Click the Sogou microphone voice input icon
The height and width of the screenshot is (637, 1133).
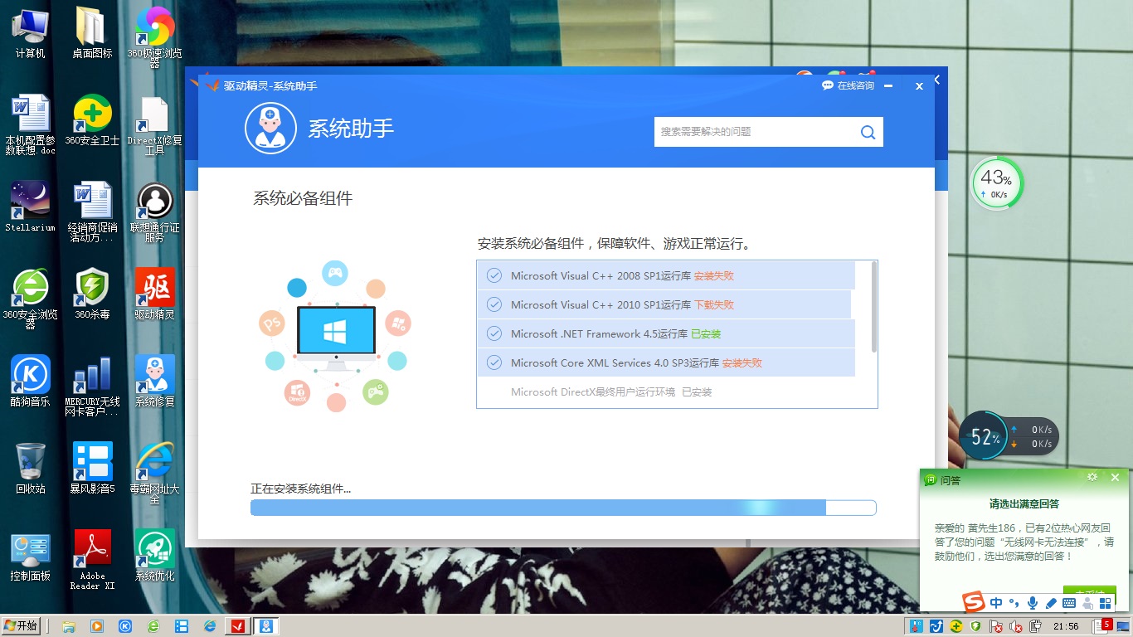[1033, 604]
